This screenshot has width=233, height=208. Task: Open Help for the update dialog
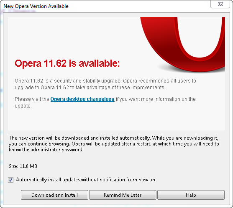click(x=191, y=195)
